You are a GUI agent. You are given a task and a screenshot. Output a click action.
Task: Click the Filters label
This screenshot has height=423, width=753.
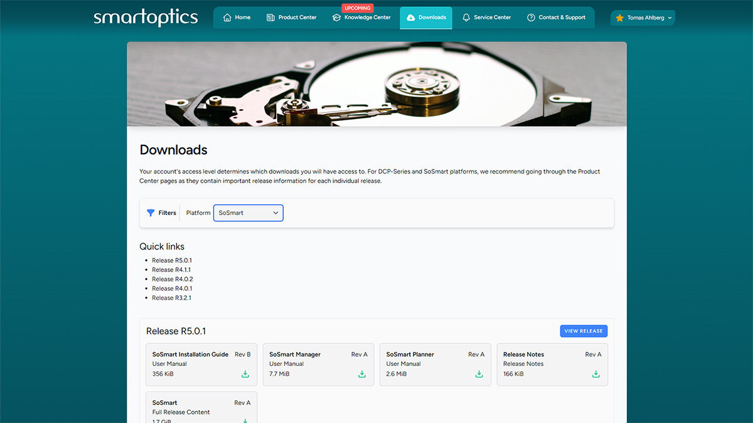[x=167, y=212]
